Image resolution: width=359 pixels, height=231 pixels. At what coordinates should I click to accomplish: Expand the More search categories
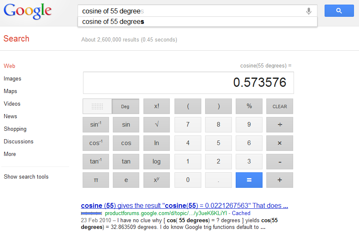10,154
